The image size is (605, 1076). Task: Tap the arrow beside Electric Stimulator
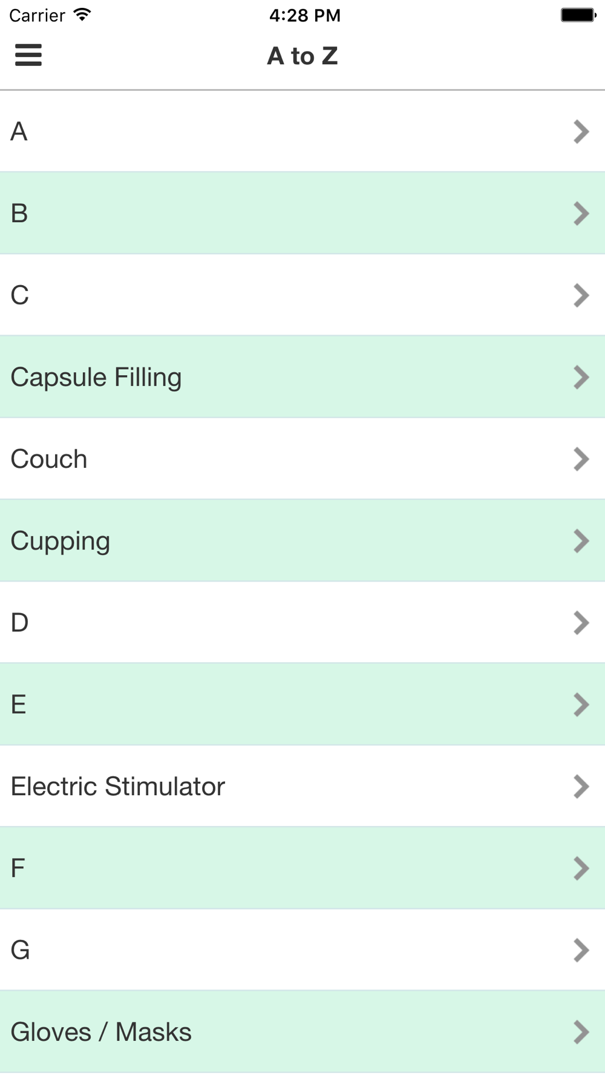(581, 786)
